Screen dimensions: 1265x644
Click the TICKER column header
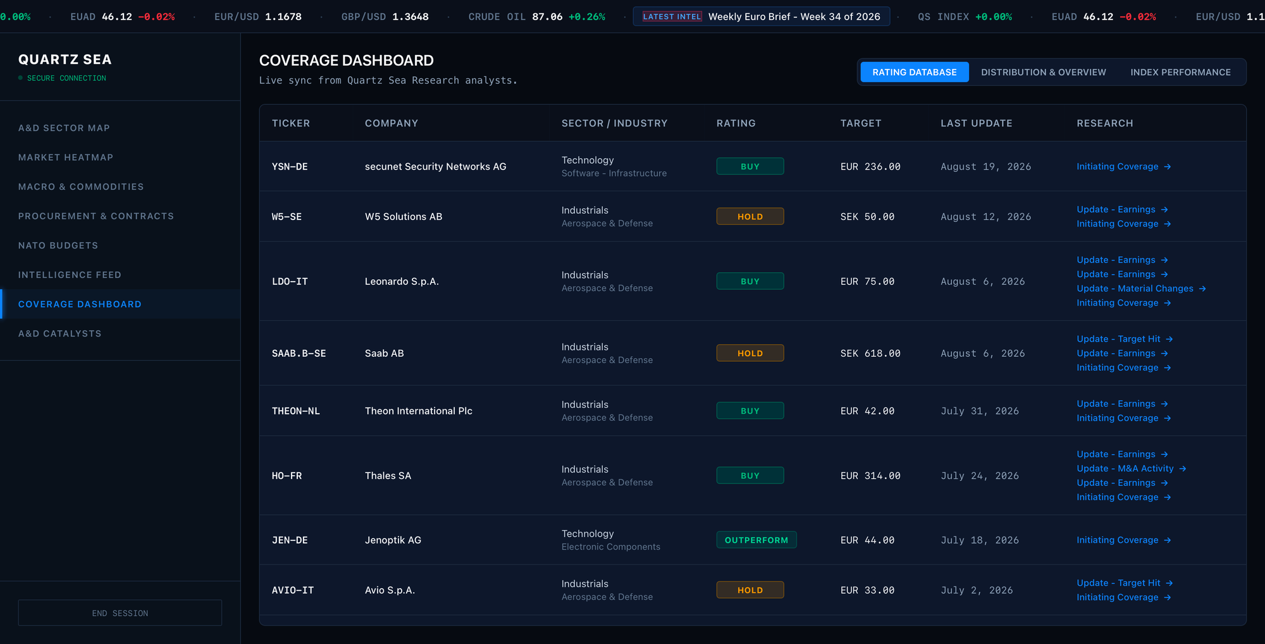[x=291, y=123]
